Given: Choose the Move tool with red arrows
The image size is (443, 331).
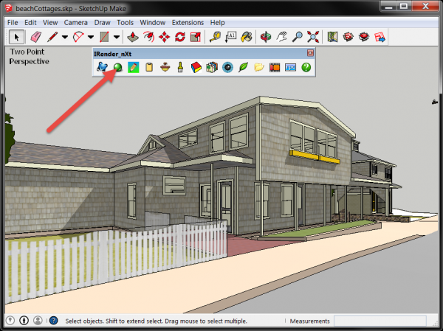Looking at the screenshot, I should (x=165, y=36).
